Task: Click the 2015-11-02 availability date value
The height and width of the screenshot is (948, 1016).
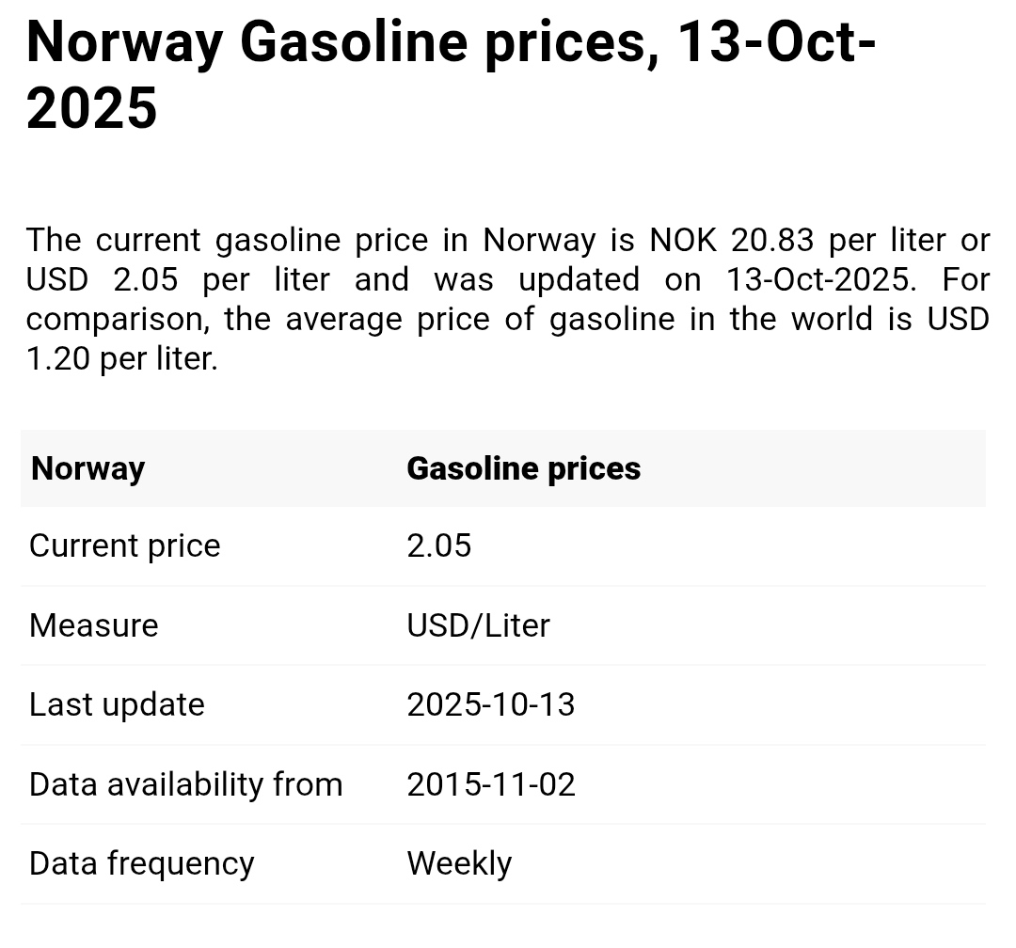Action: pyautogui.click(x=490, y=784)
